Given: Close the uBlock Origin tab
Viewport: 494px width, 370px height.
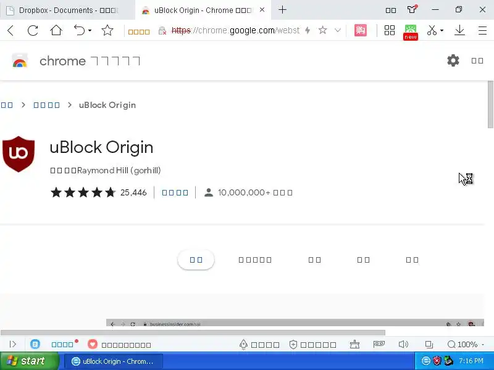Looking at the screenshot, I should 262,10.
